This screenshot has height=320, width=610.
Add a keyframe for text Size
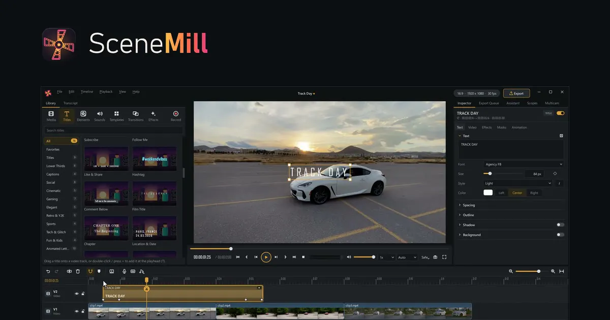555,174
